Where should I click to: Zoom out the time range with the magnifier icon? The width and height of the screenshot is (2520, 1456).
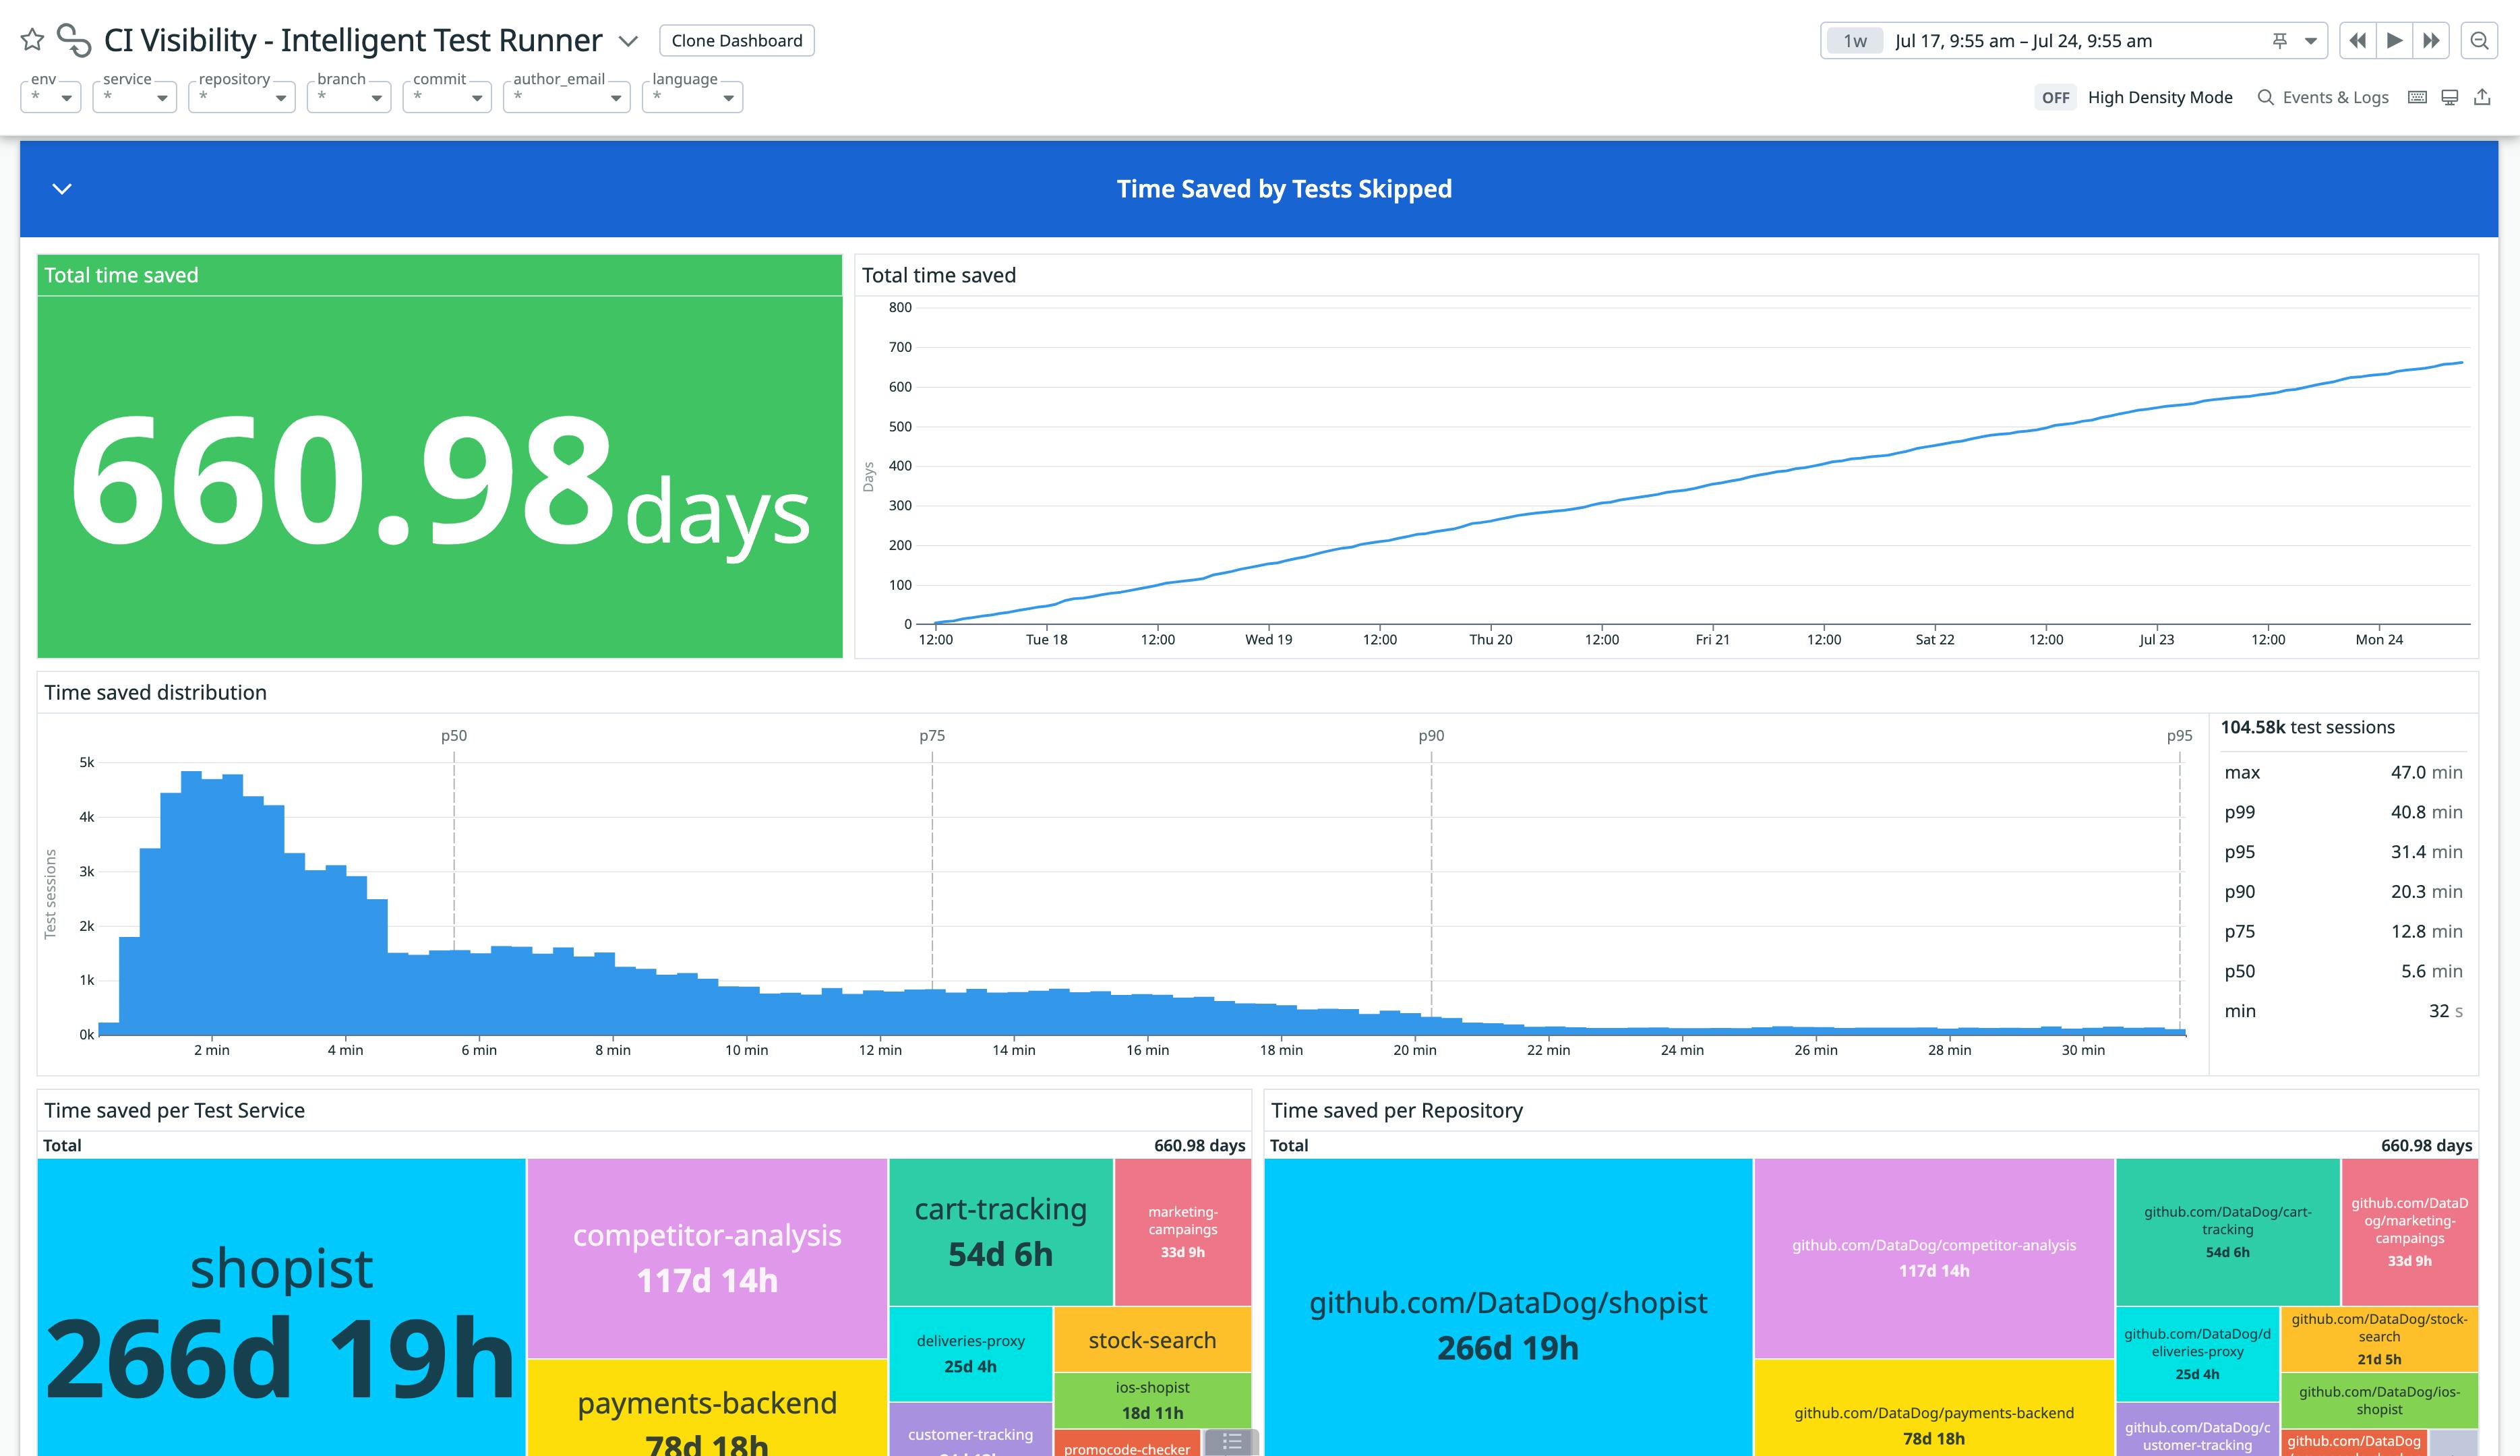point(2481,40)
